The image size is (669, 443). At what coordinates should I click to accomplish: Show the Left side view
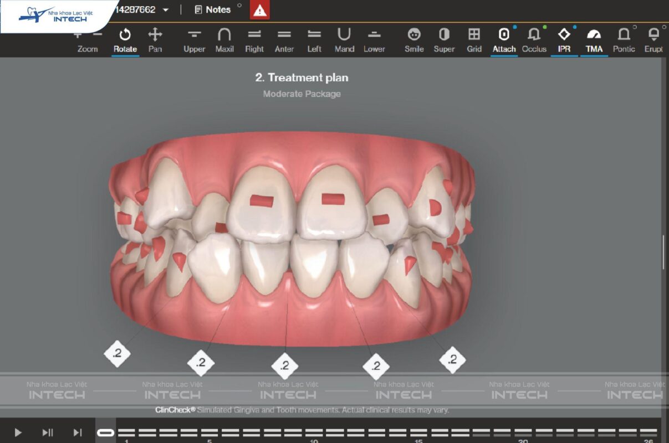pos(314,40)
